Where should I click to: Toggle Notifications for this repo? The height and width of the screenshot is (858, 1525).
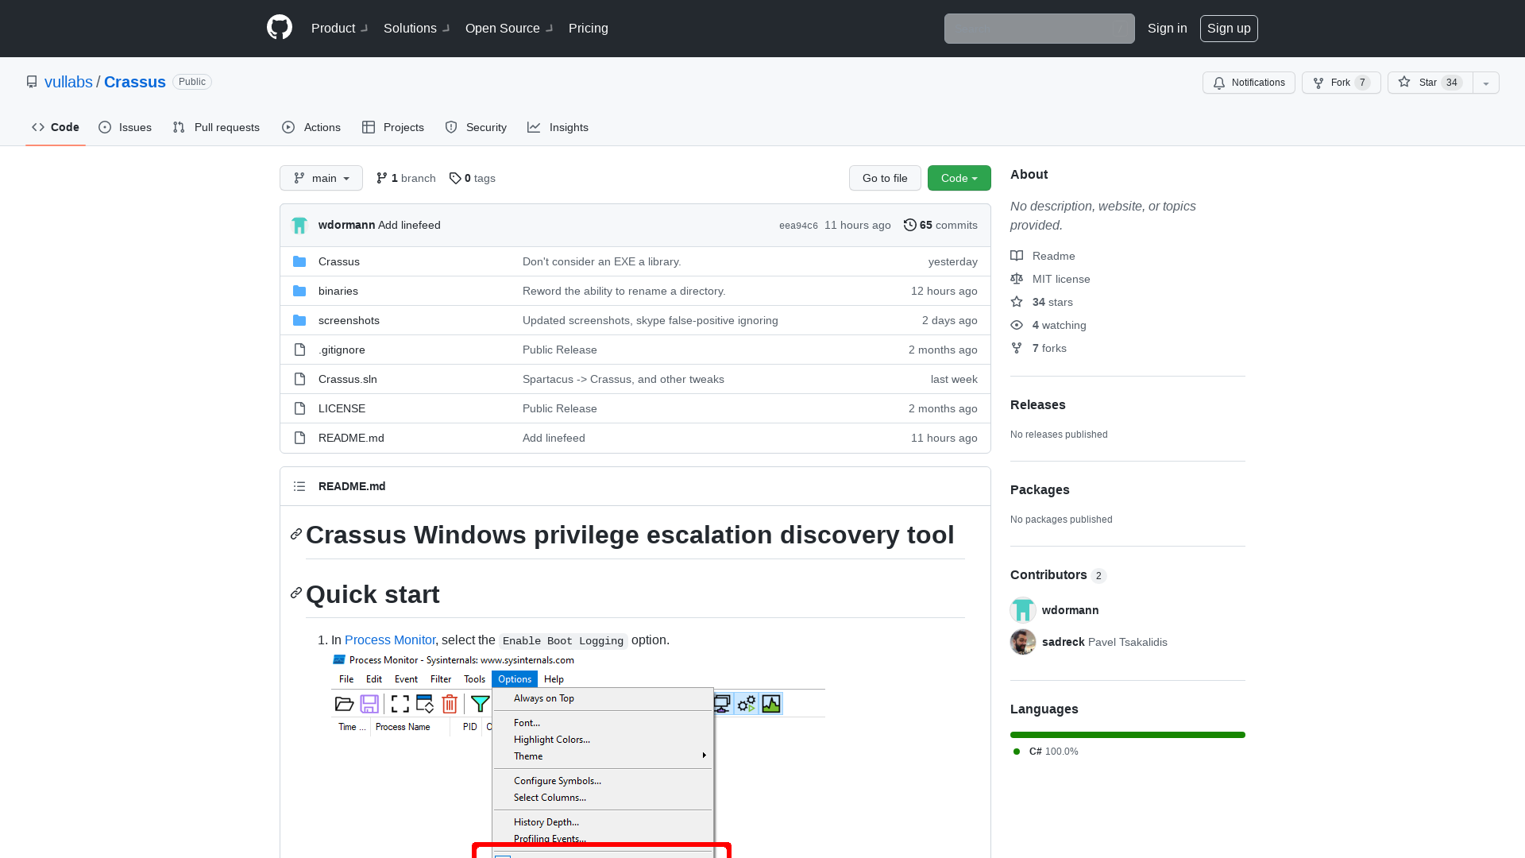tap(1249, 83)
